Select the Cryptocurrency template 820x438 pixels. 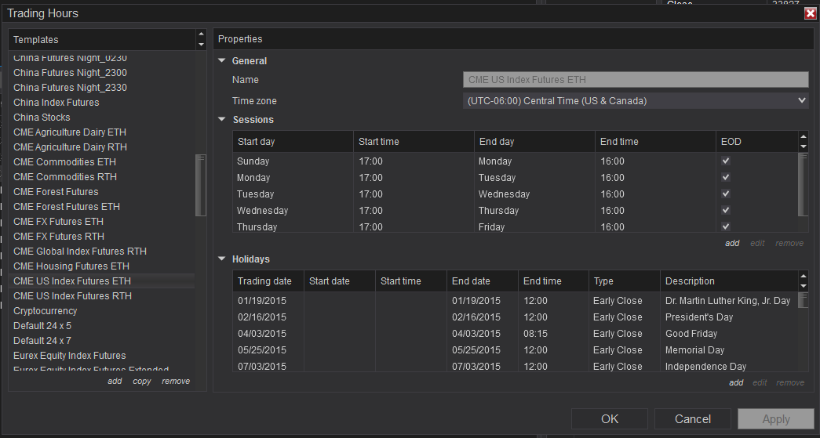[x=46, y=311]
